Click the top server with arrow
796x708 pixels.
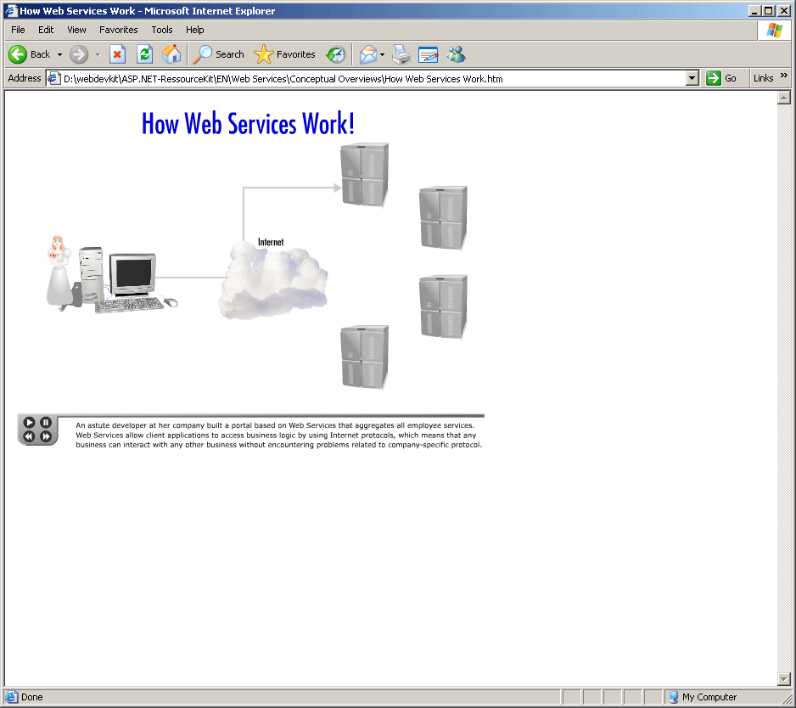[x=365, y=175]
